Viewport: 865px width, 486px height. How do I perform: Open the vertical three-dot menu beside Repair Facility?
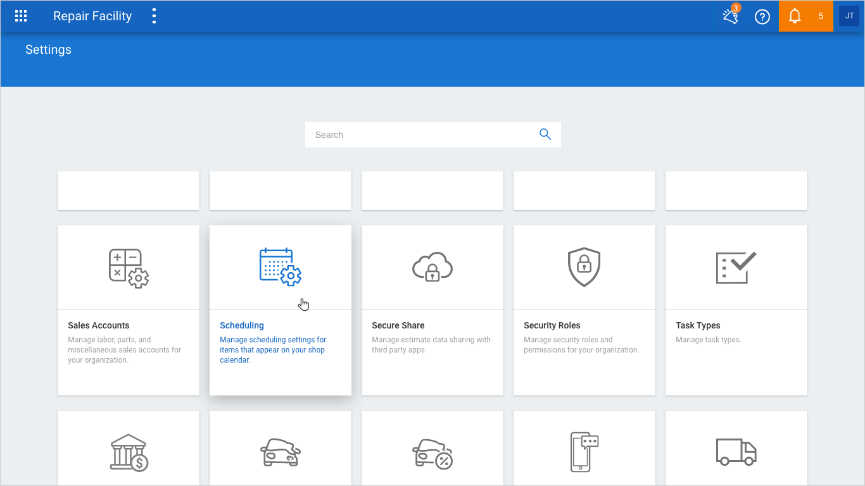(x=154, y=16)
